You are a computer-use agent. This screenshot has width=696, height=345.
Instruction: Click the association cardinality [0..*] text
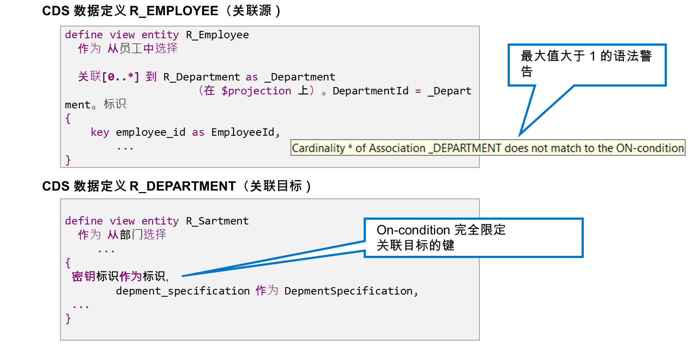pyautogui.click(x=120, y=77)
